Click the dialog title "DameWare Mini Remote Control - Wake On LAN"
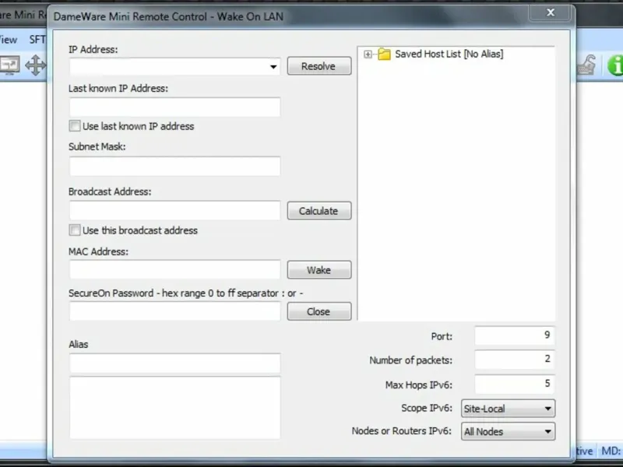The image size is (623, 467). pos(168,16)
